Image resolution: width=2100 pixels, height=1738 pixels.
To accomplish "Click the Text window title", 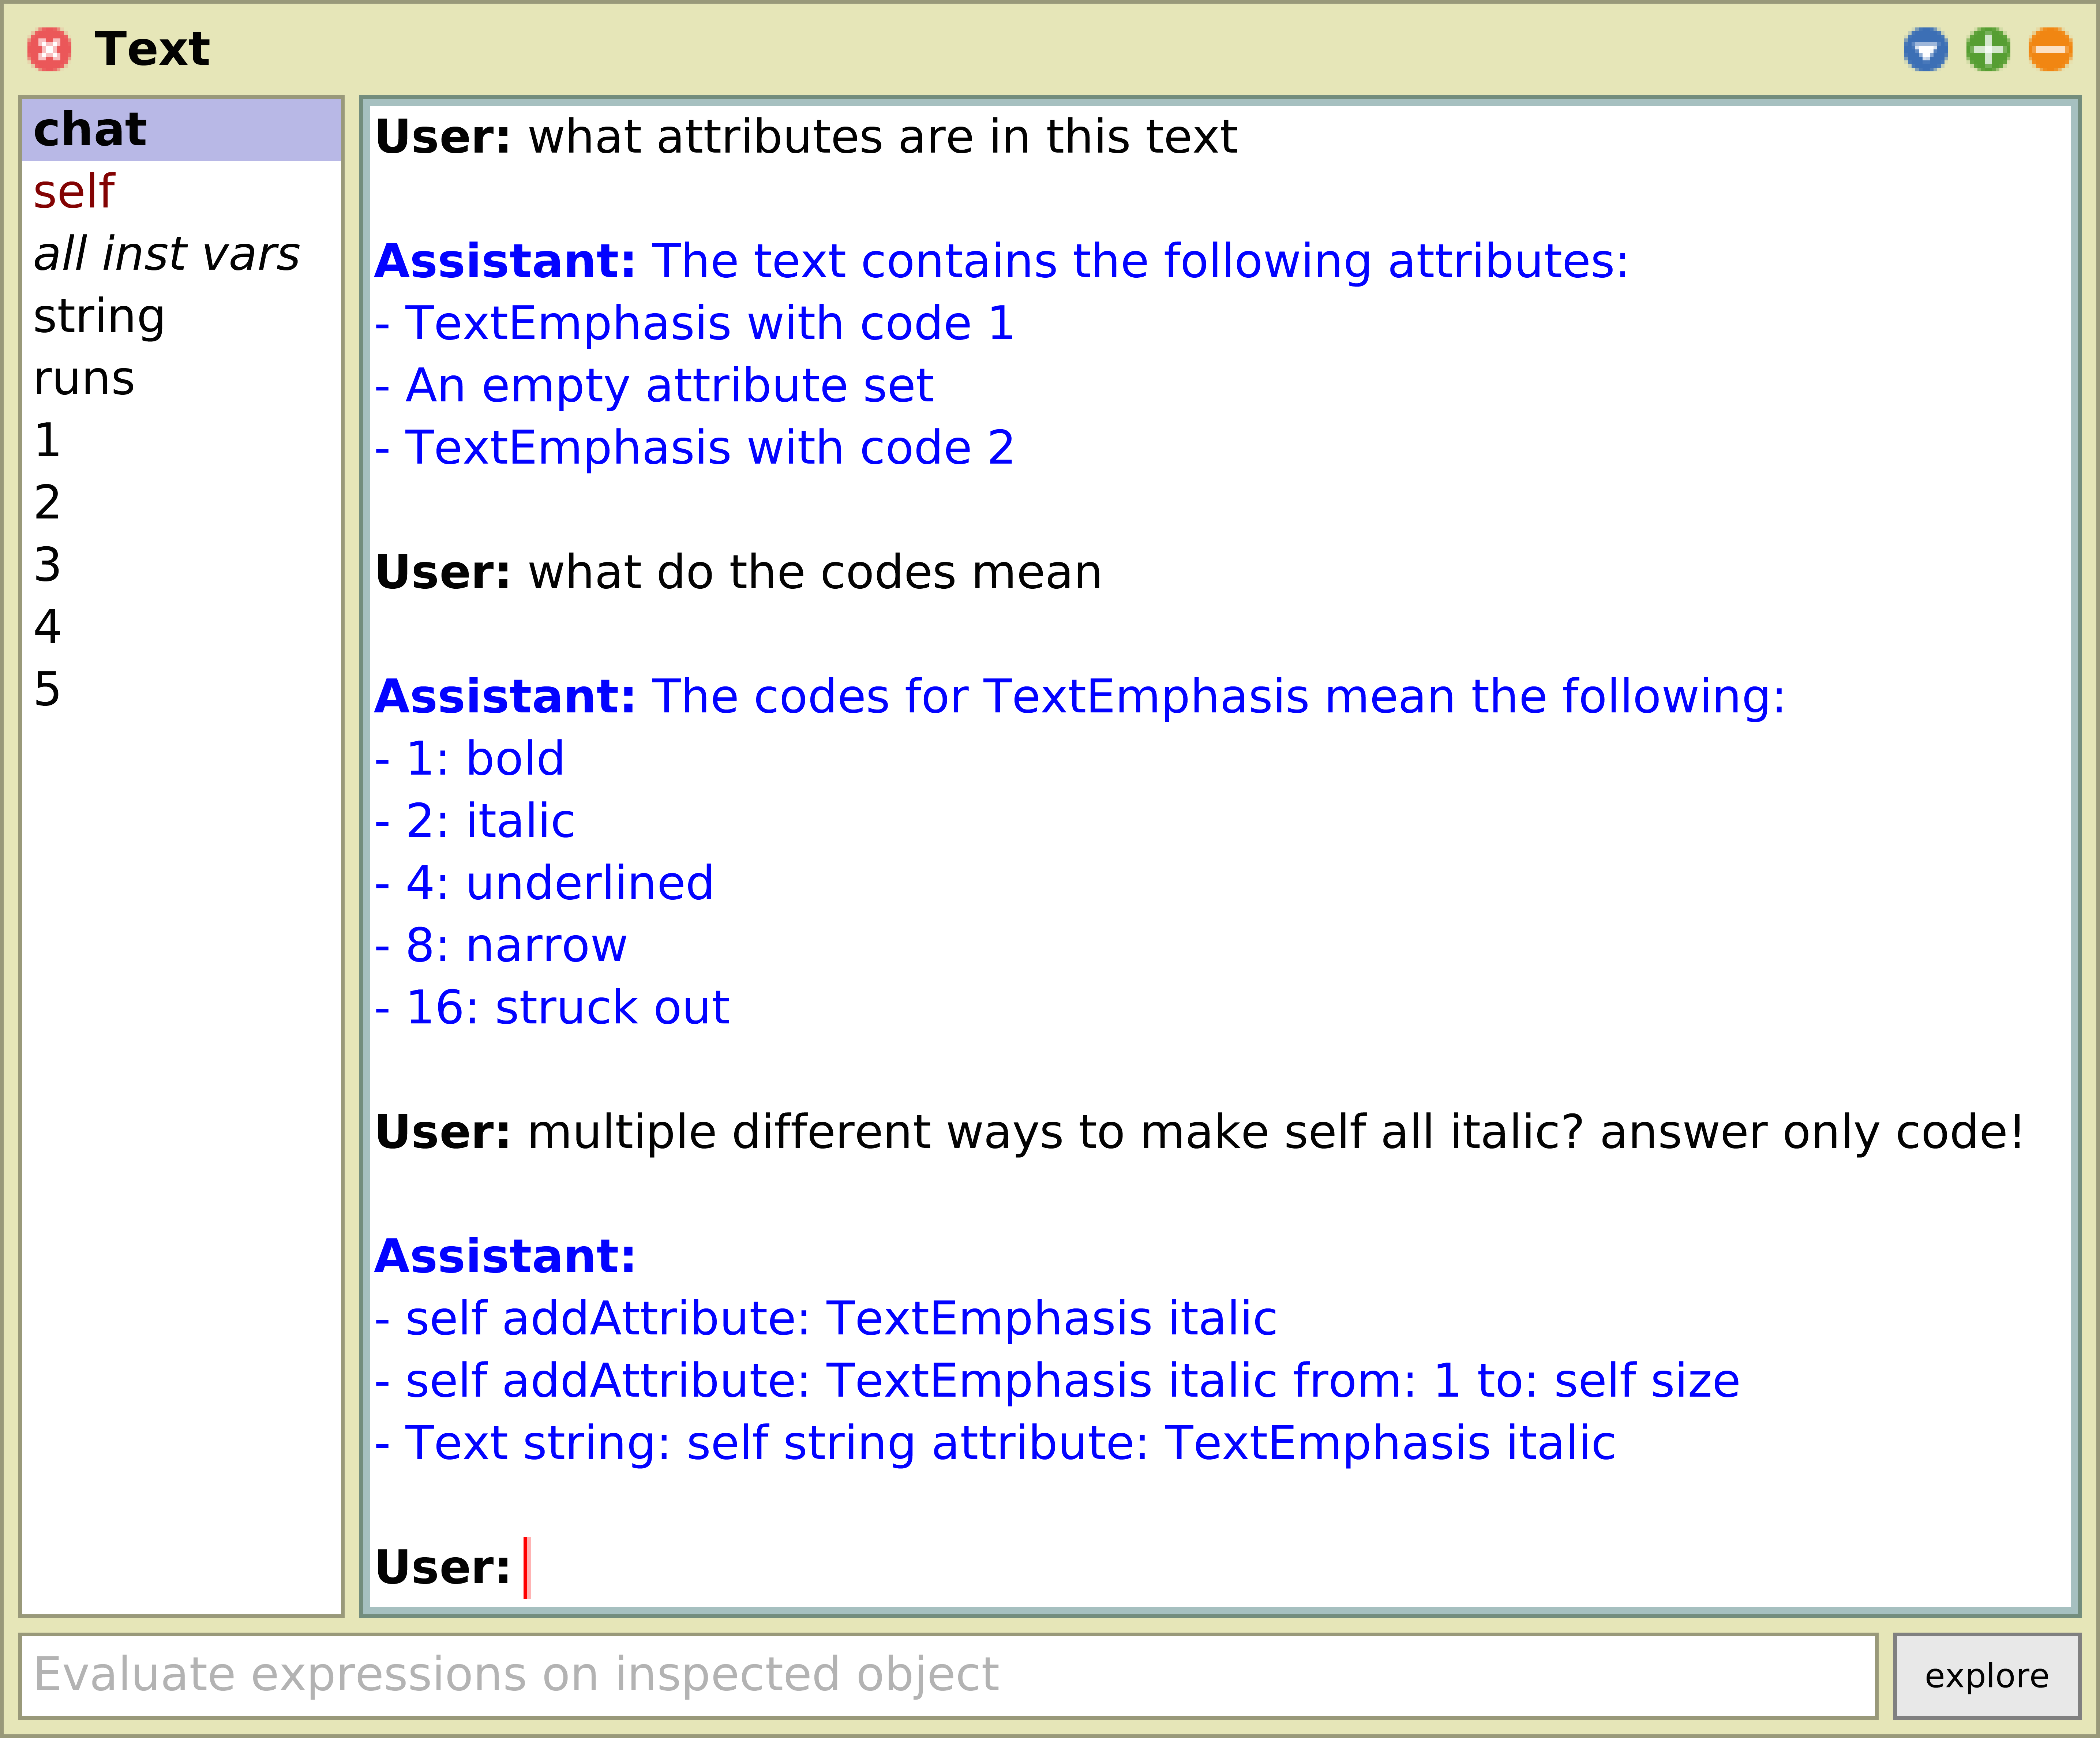I will [152, 49].
